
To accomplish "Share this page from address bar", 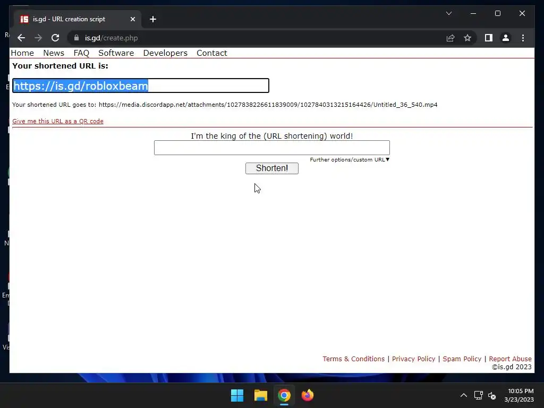I will pyautogui.click(x=450, y=38).
